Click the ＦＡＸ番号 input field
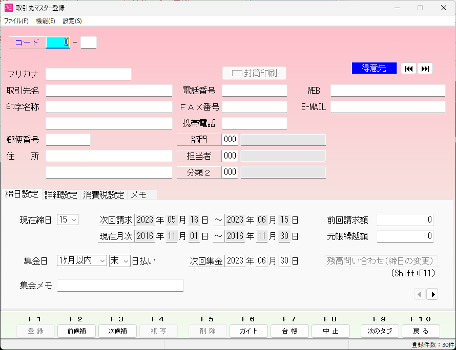This screenshot has width=456, height=350. coord(255,107)
